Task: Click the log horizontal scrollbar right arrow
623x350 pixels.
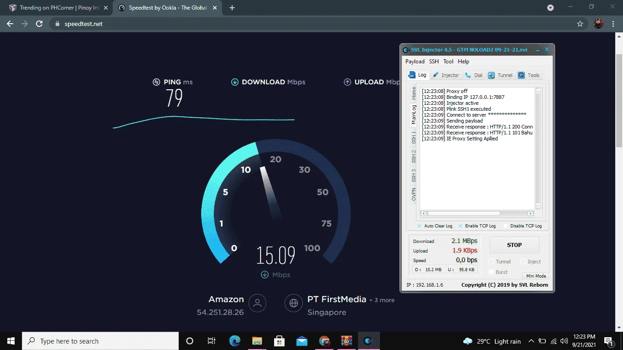Action: pos(530,213)
